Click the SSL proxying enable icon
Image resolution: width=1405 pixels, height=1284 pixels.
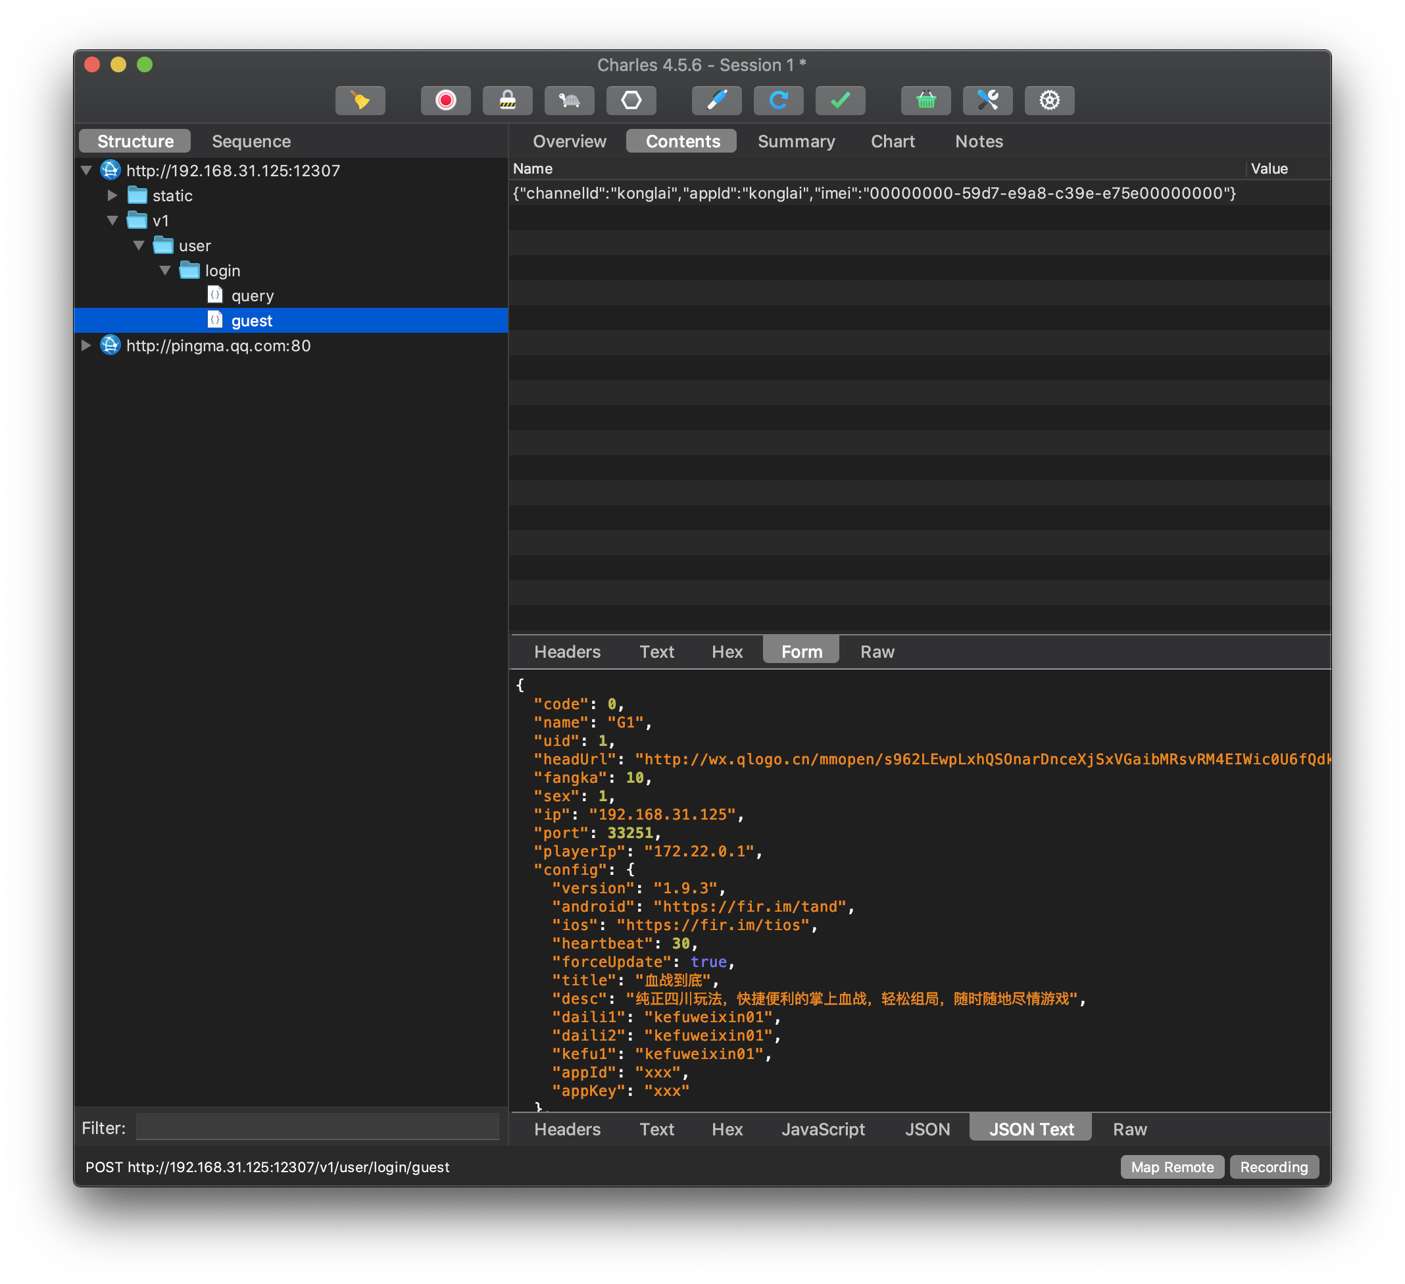(x=508, y=101)
